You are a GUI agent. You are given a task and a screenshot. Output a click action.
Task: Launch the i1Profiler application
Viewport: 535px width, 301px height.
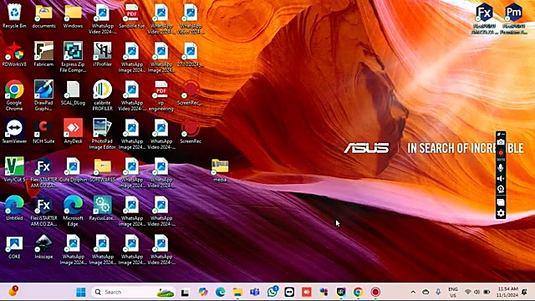(102, 54)
